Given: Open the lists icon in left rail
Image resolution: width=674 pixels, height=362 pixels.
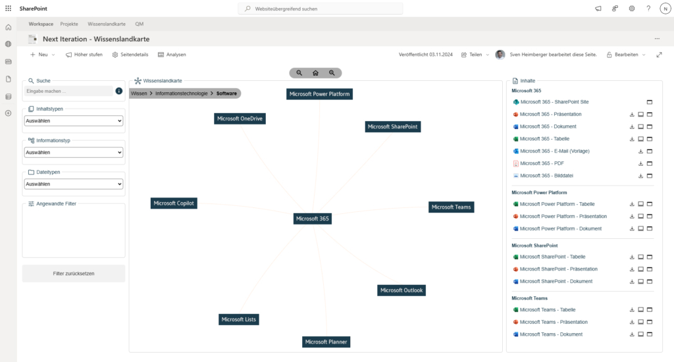Looking at the screenshot, I should [8, 97].
